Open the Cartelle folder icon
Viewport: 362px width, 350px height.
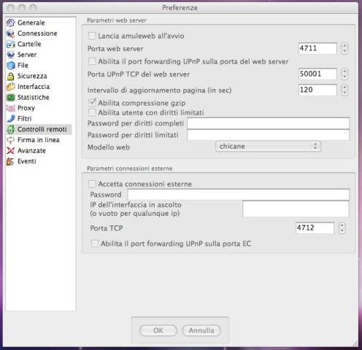[x=11, y=44]
